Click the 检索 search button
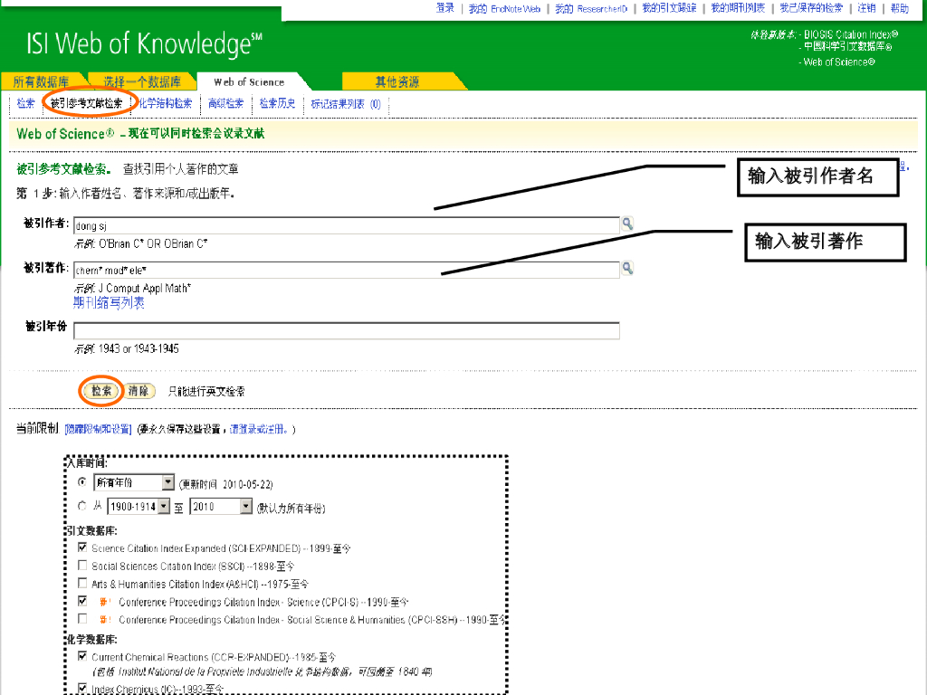 tap(101, 391)
